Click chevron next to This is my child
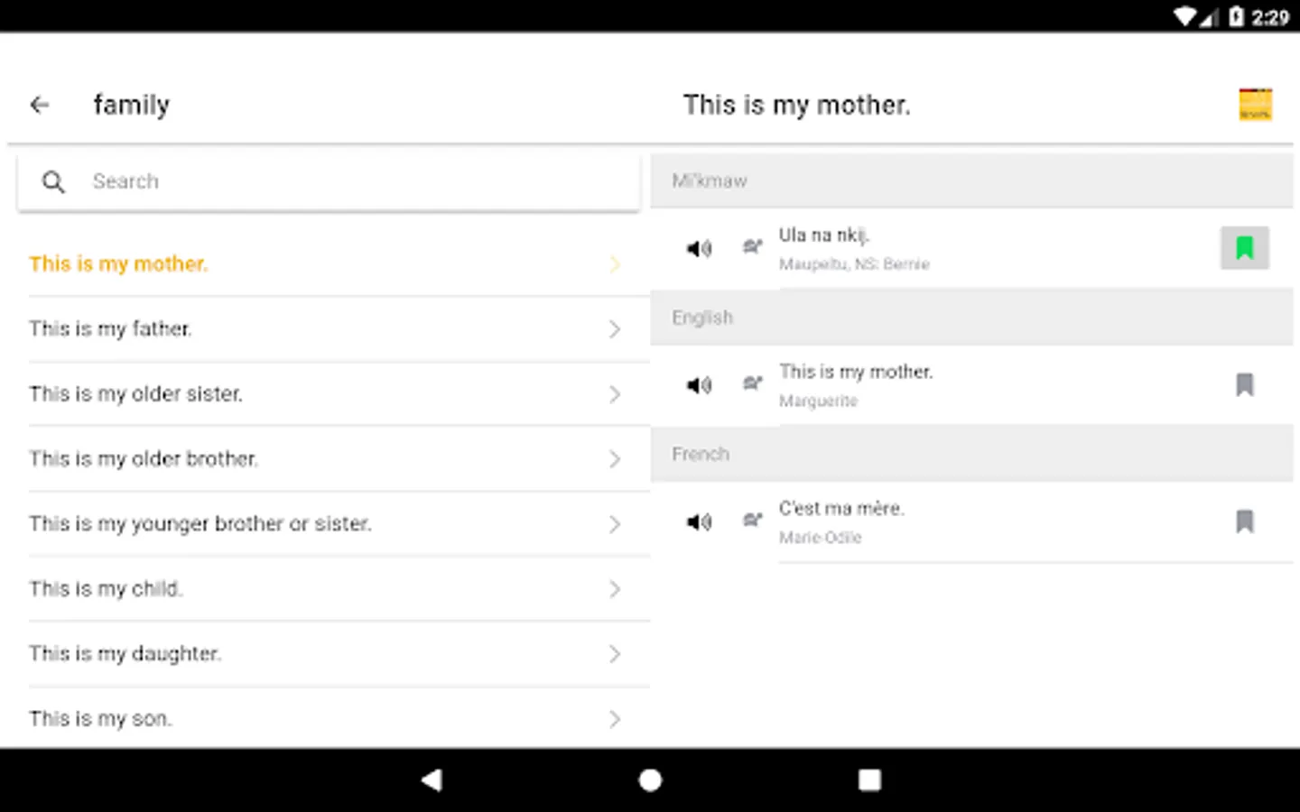This screenshot has width=1300, height=812. 615,589
